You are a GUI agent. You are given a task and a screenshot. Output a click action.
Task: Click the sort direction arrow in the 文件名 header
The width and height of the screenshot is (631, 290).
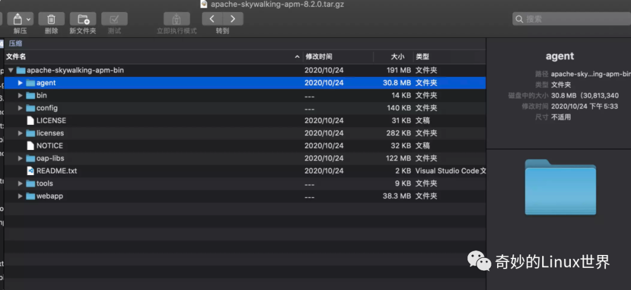[x=297, y=57]
